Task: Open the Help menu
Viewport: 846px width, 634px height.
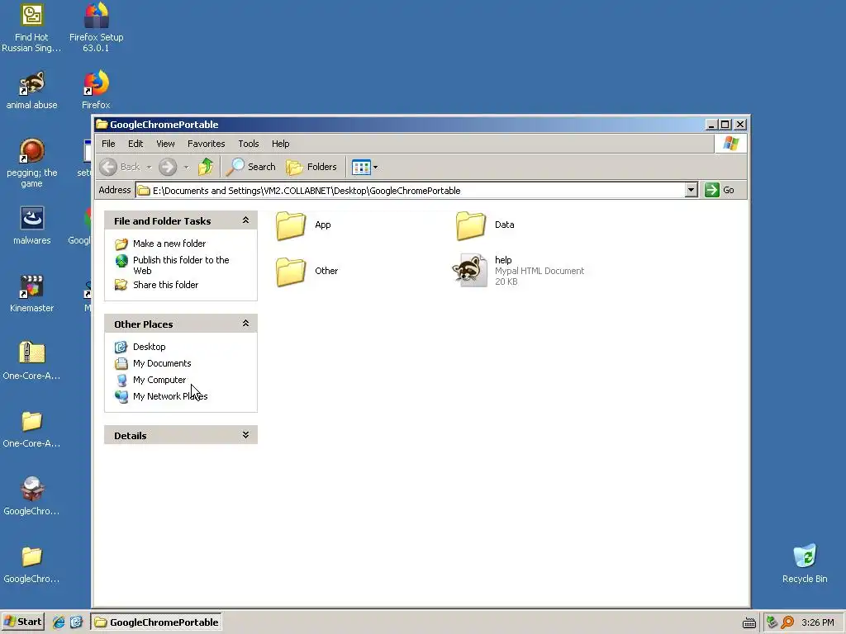Action: (x=281, y=144)
